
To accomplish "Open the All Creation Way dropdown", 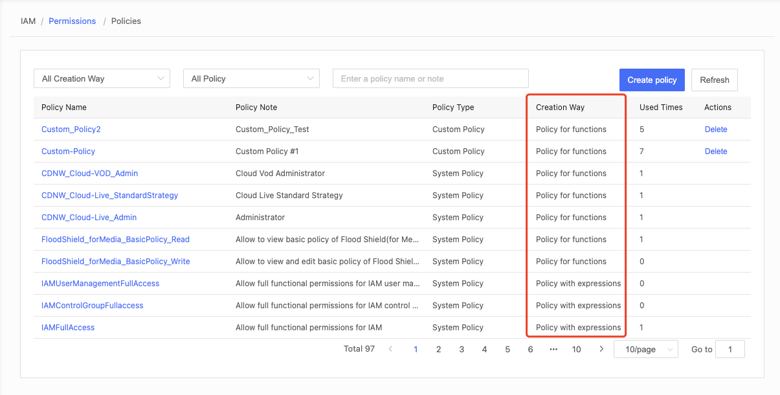I will pyautogui.click(x=102, y=78).
